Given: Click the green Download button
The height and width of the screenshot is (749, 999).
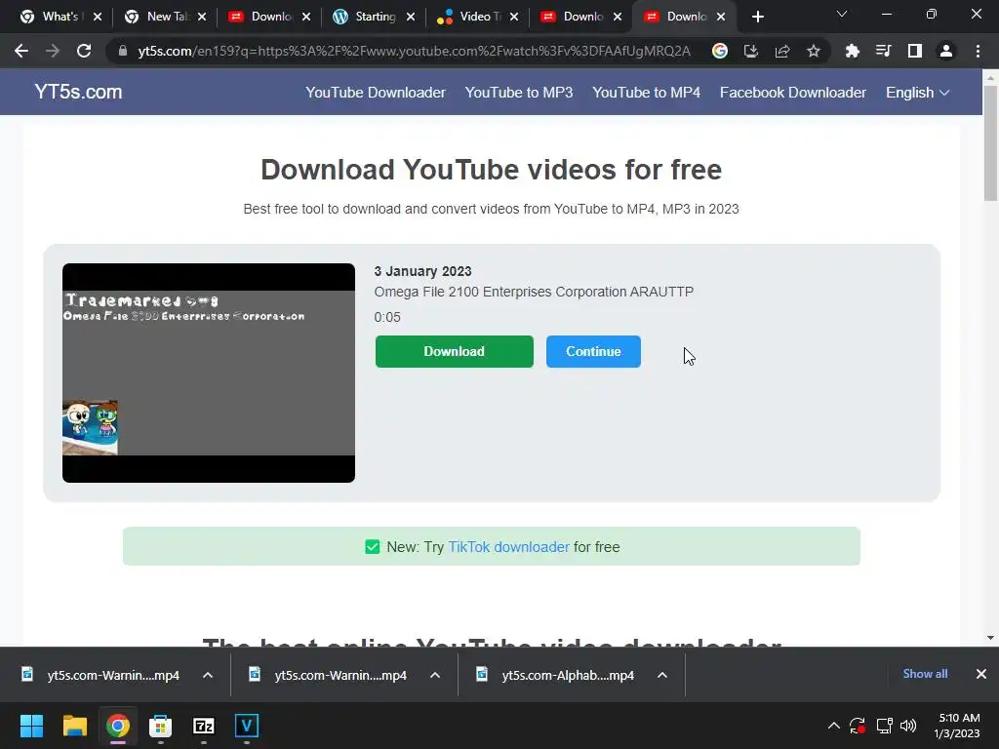Looking at the screenshot, I should 455,351.
